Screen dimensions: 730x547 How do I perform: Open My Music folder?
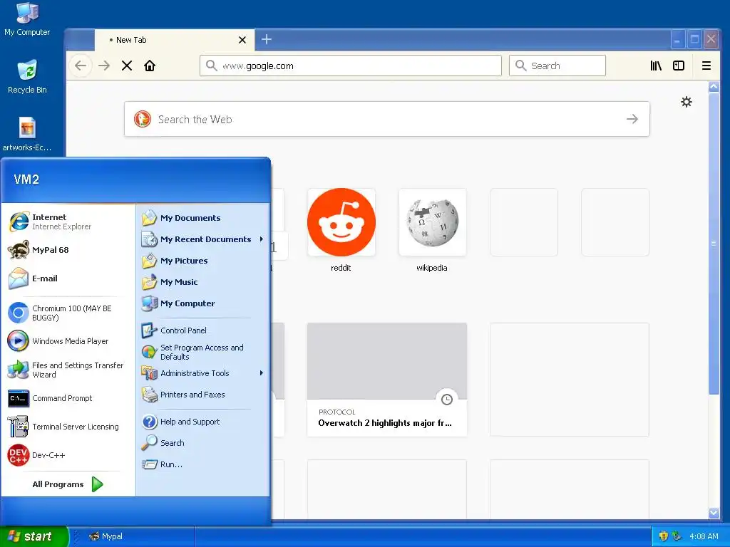pos(202,282)
